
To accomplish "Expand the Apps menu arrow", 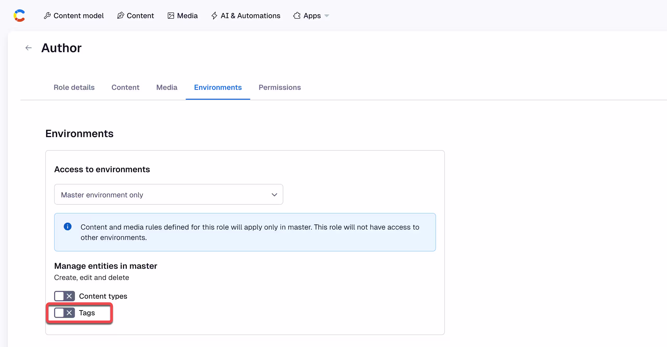I will pos(327,16).
